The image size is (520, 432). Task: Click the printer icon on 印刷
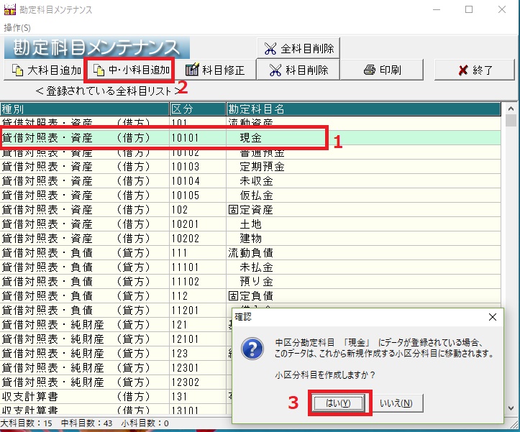coord(370,70)
